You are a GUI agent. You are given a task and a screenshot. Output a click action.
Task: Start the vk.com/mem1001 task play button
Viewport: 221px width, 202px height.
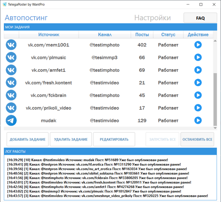198,45
